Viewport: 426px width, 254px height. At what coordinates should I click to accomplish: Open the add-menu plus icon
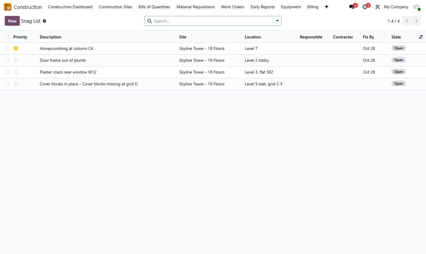(326, 7)
